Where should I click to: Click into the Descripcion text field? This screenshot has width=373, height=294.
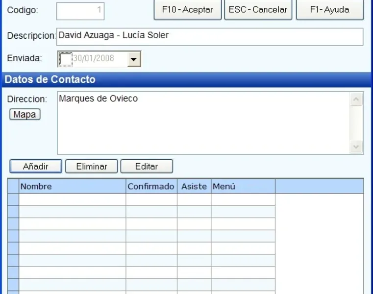pyautogui.click(x=210, y=37)
